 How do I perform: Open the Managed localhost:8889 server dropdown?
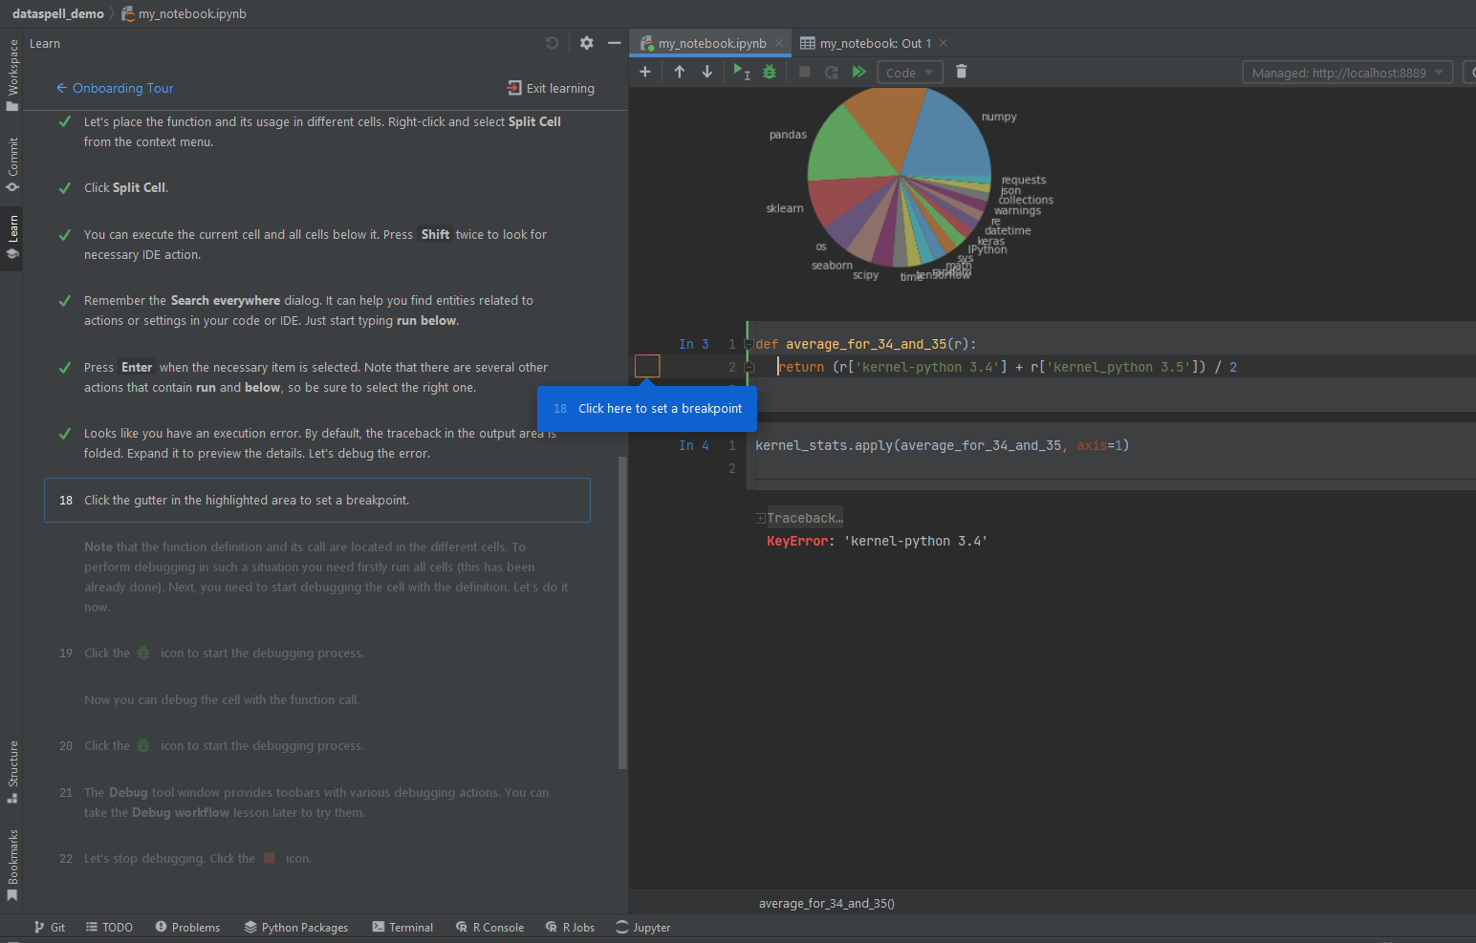(1347, 72)
